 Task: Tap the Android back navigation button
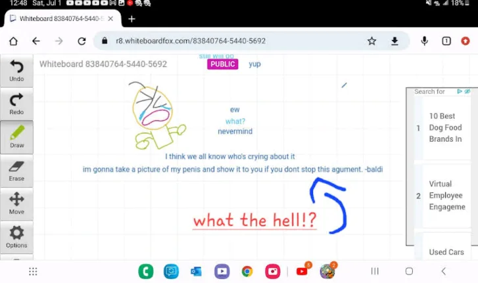(x=444, y=271)
